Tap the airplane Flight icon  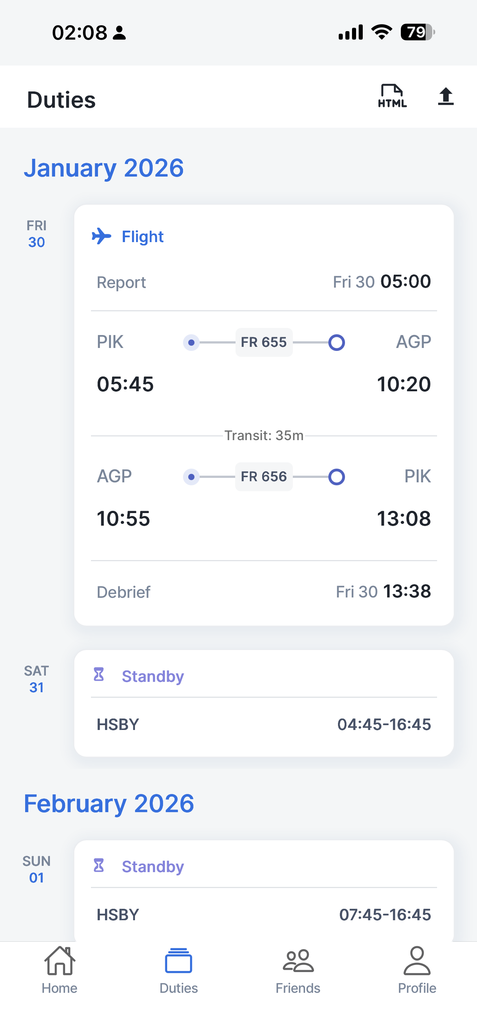click(102, 236)
